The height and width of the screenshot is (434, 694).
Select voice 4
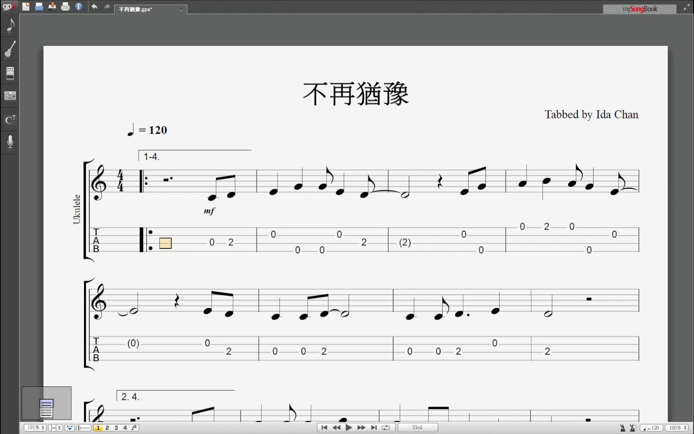click(125, 428)
